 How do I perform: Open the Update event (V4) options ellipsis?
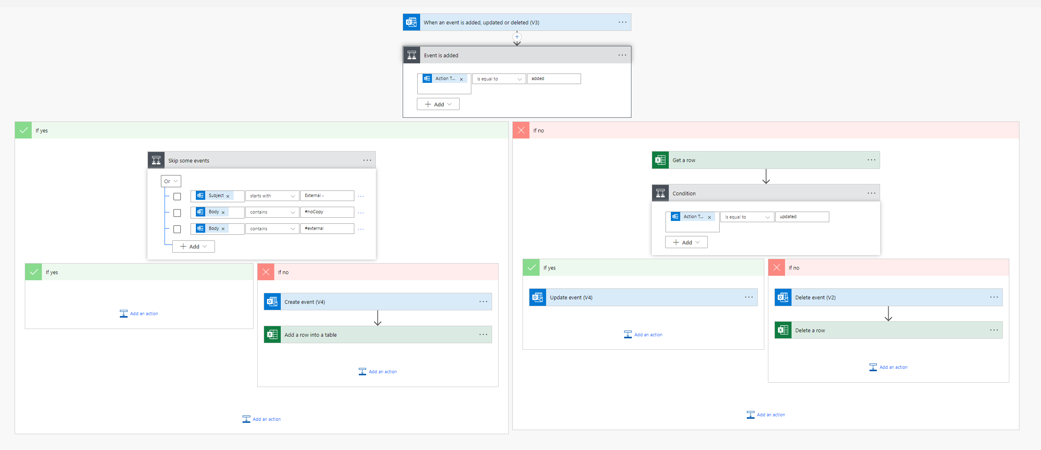click(x=748, y=297)
